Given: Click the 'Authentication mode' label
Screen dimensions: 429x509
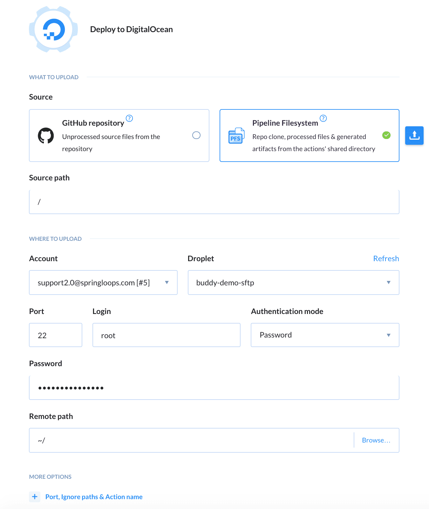Looking at the screenshot, I should [x=287, y=311].
